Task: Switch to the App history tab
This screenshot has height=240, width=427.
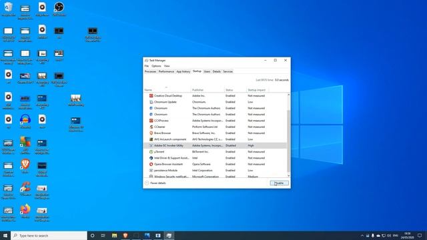Action: coord(183,71)
